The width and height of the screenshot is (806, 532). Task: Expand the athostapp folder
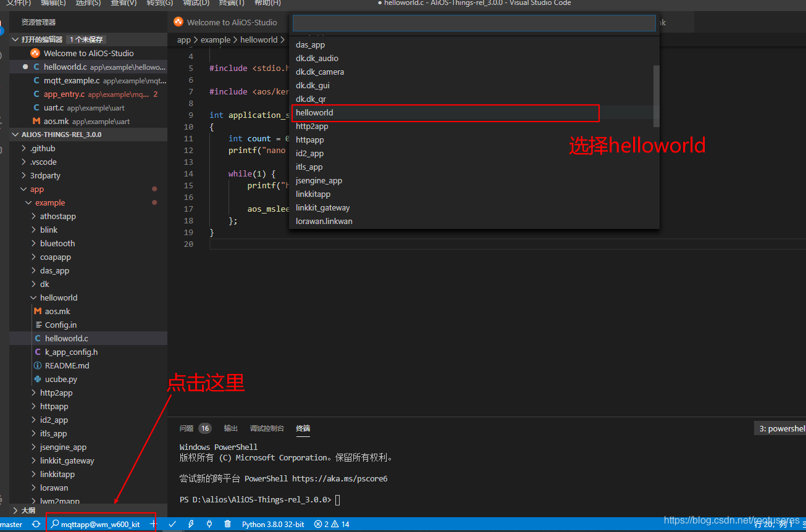[88, 216]
